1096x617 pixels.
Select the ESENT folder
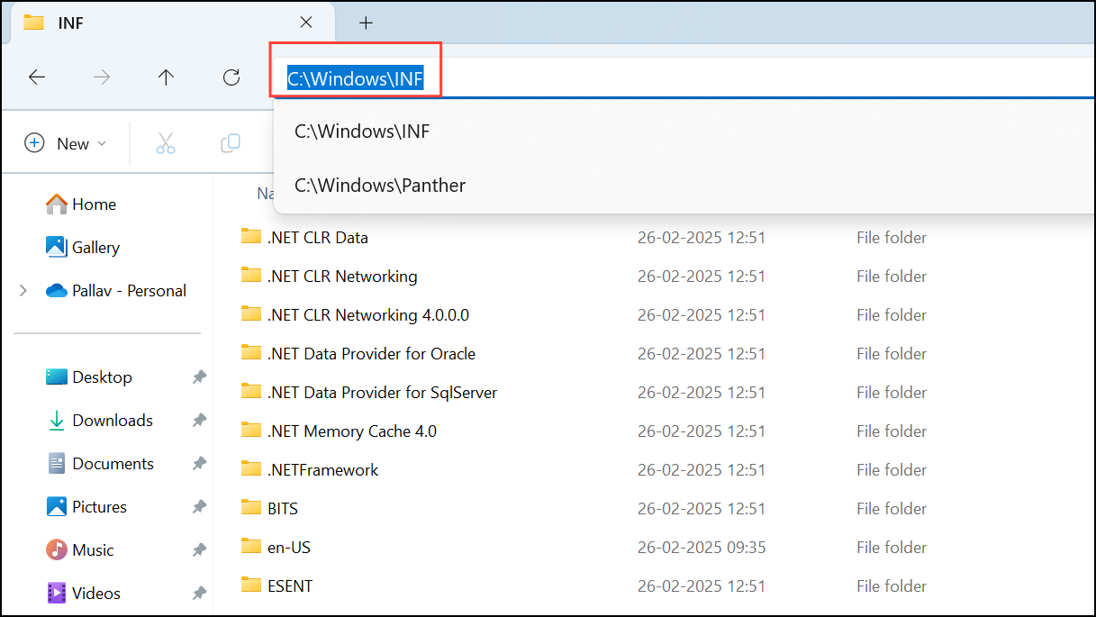pos(290,586)
